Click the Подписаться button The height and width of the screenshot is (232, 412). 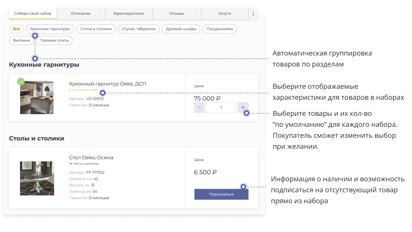(221, 194)
